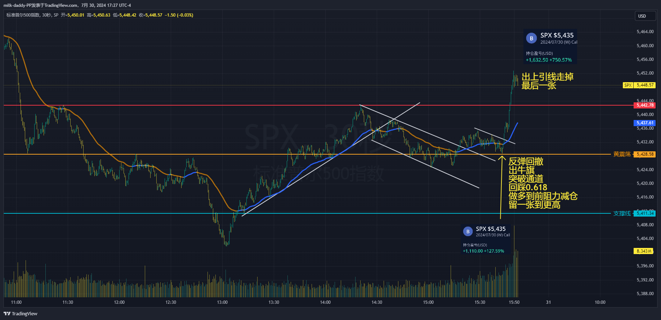
Task: Click the 5,428.58 orange price label
Action: pos(645,154)
